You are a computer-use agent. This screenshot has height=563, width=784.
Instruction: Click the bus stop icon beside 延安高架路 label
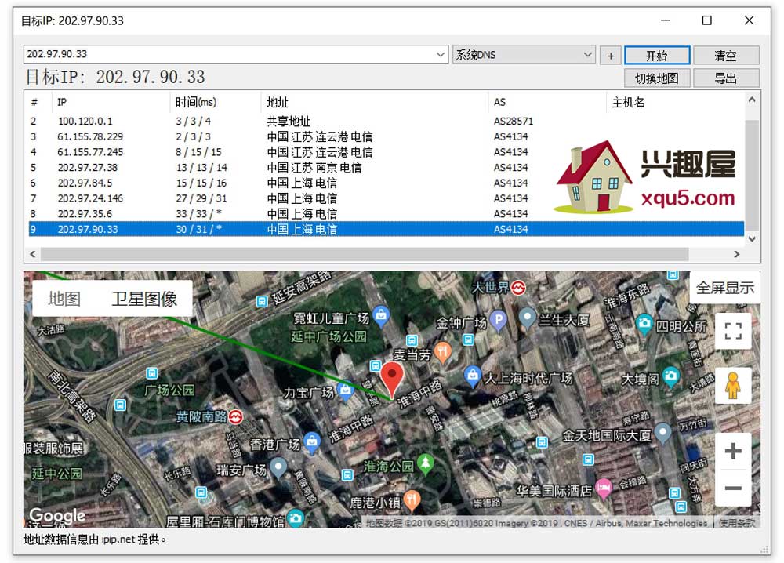(262, 301)
